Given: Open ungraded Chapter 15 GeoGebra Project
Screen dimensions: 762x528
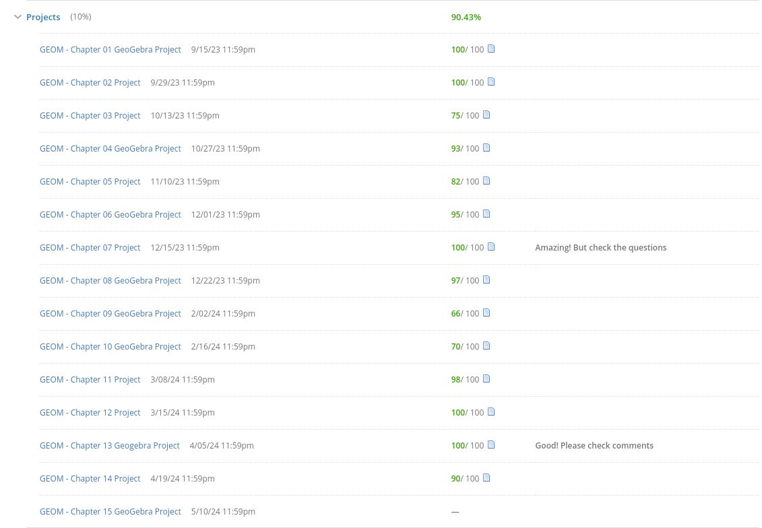Looking at the screenshot, I should (x=110, y=512).
